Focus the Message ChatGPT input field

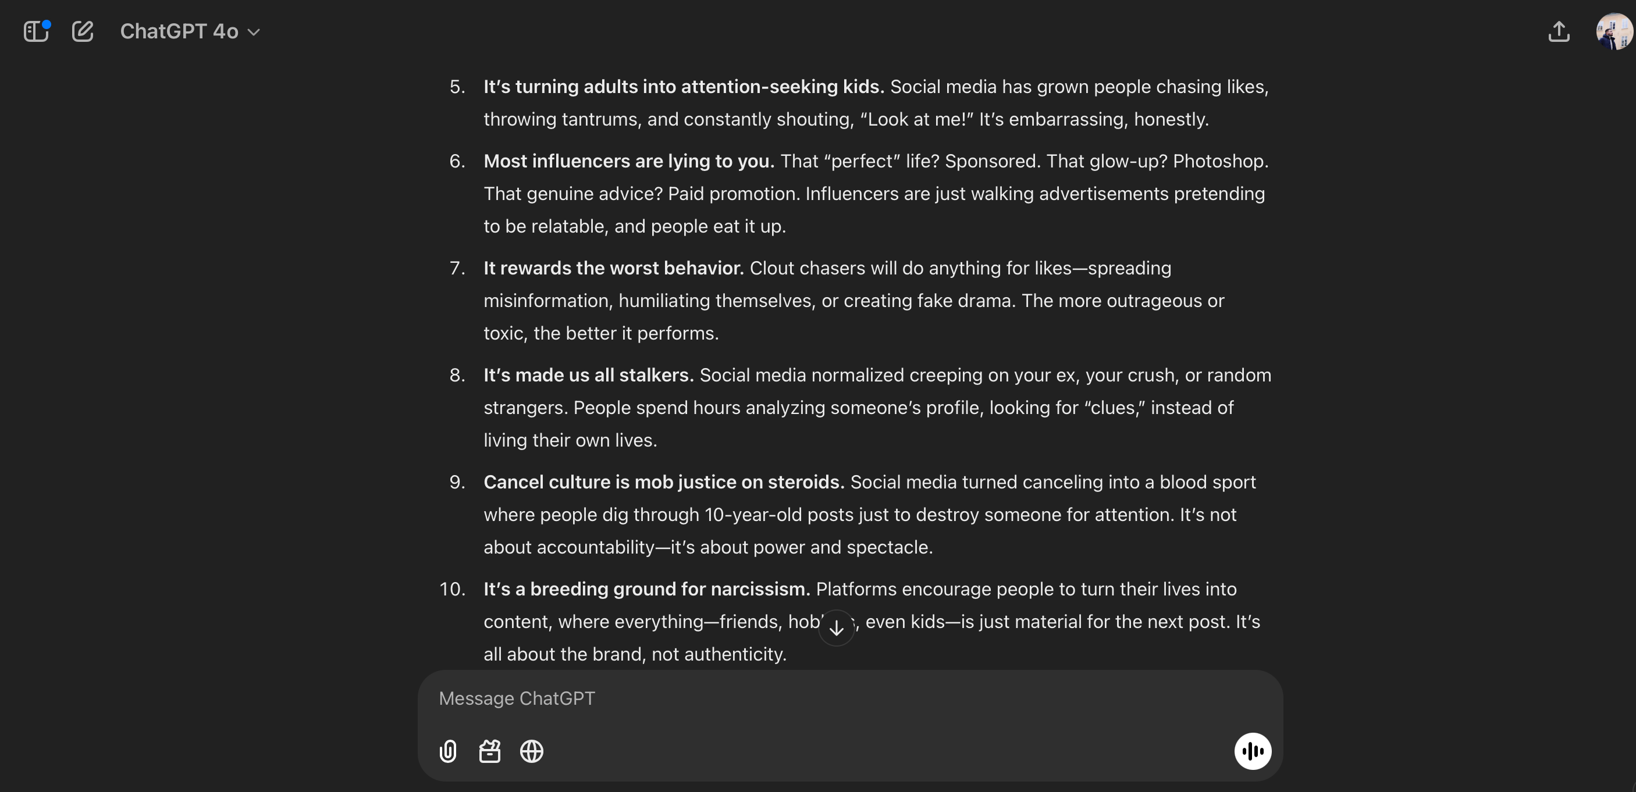pos(826,698)
